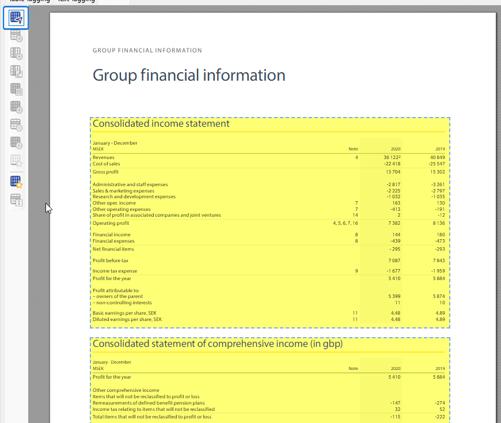Click the 'Net financial items' label
This screenshot has height=423, width=501.
(113, 249)
